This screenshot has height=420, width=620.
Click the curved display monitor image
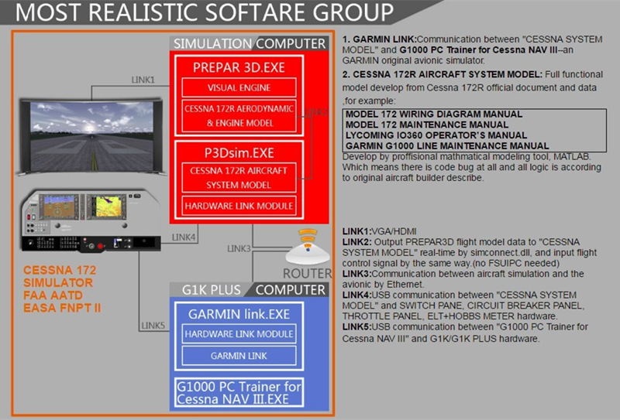pos(91,136)
